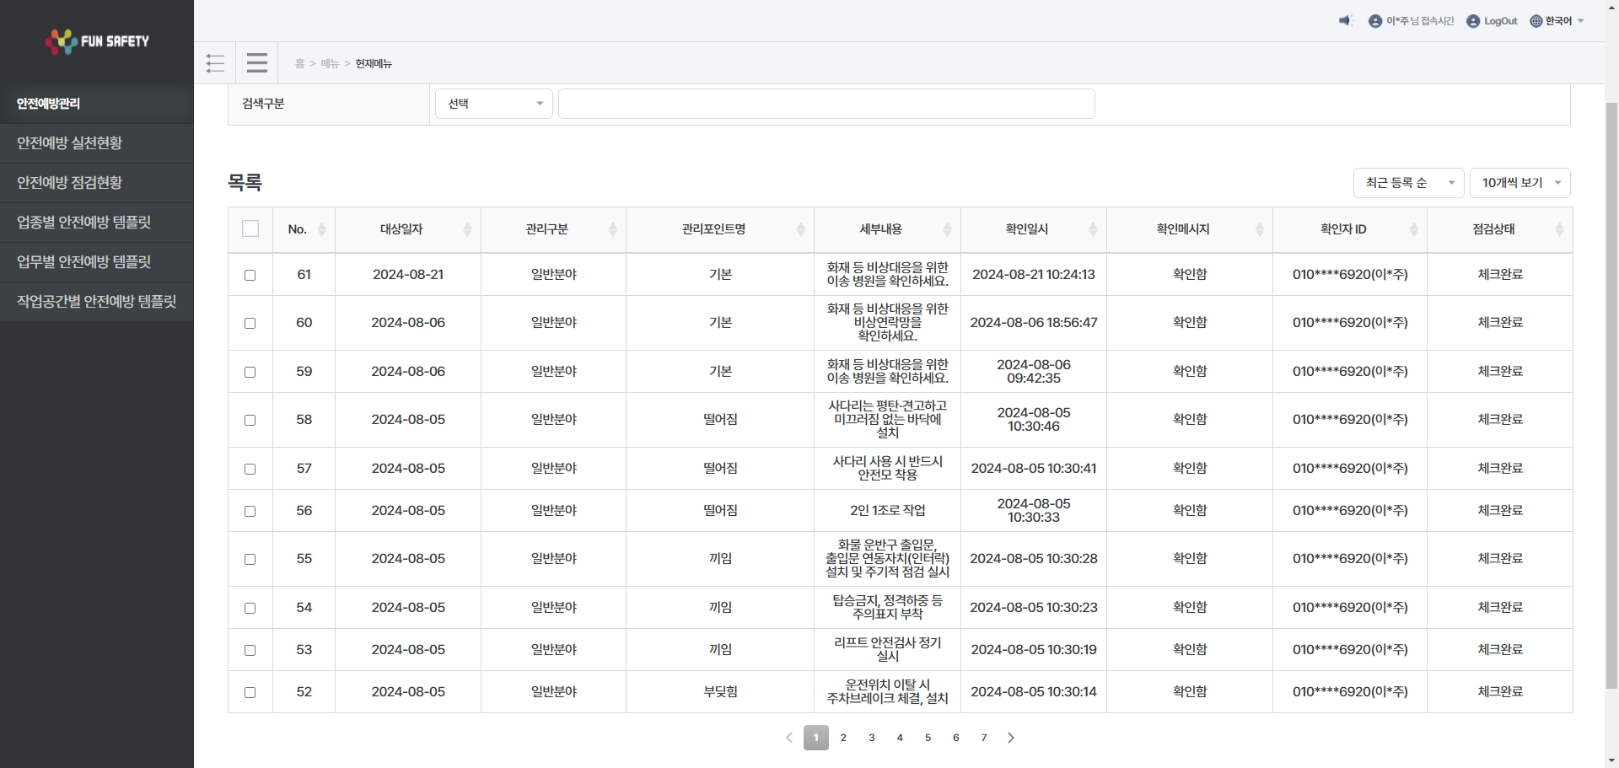Image resolution: width=1619 pixels, height=768 pixels.
Task: Click the megaphone announcement icon
Action: click(1346, 21)
